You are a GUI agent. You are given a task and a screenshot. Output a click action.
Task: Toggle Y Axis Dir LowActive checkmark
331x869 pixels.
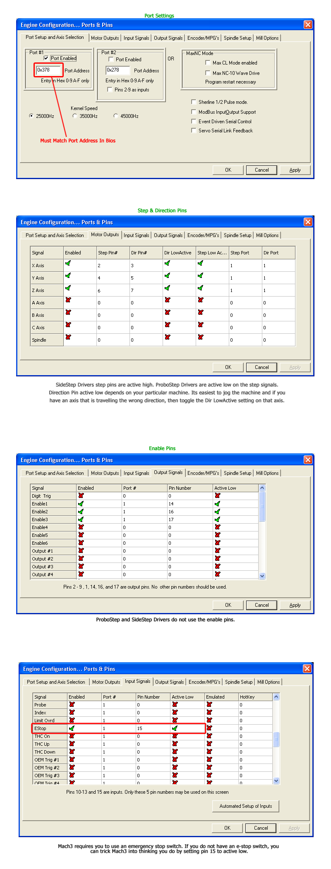click(x=167, y=275)
